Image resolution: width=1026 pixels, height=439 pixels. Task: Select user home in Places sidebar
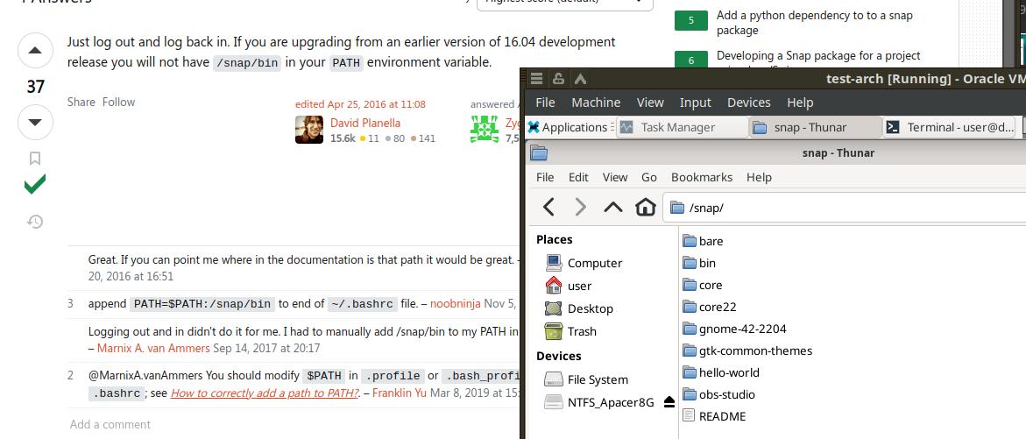568,286
